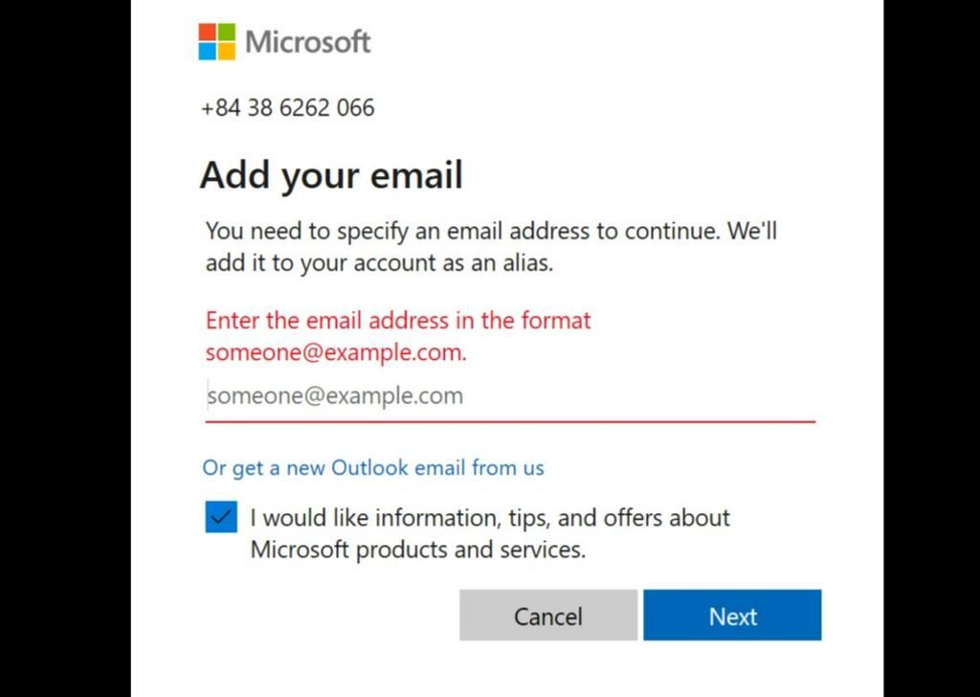Click the "You need to specify" description line
This screenshot has height=697, width=980.
pos(491,231)
